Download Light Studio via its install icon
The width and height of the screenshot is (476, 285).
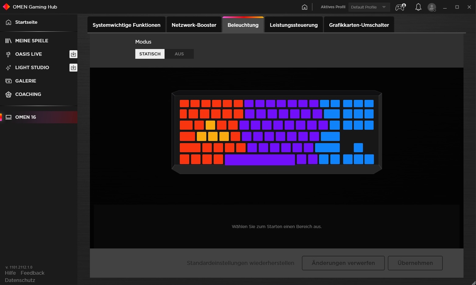pos(73,68)
